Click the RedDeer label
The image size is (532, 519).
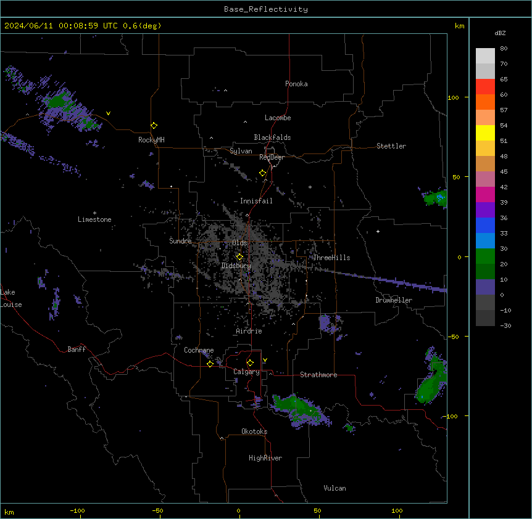click(x=272, y=157)
